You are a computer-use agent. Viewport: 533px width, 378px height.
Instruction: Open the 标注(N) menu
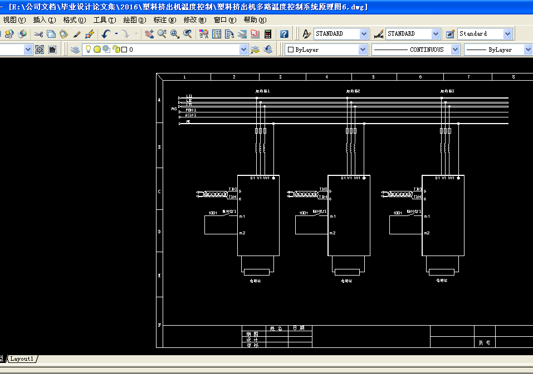point(165,20)
